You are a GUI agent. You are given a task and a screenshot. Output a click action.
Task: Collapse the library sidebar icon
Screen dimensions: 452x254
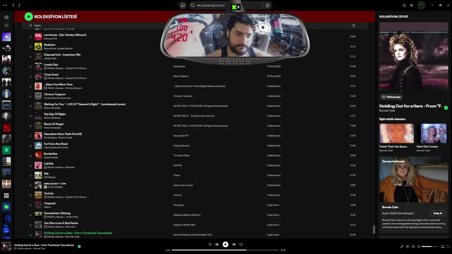click(6, 17)
